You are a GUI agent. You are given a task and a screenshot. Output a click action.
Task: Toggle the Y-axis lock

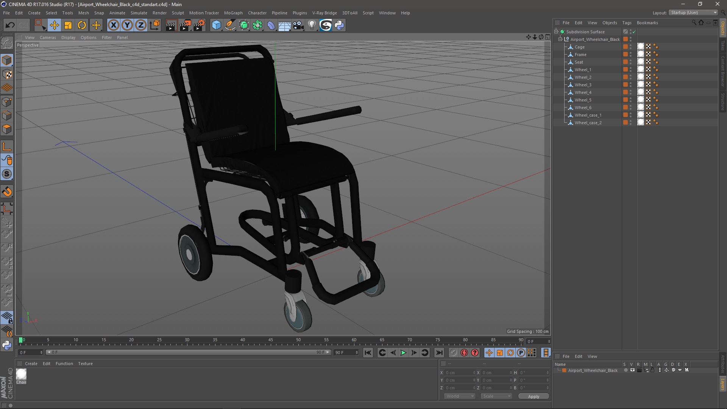tap(127, 25)
